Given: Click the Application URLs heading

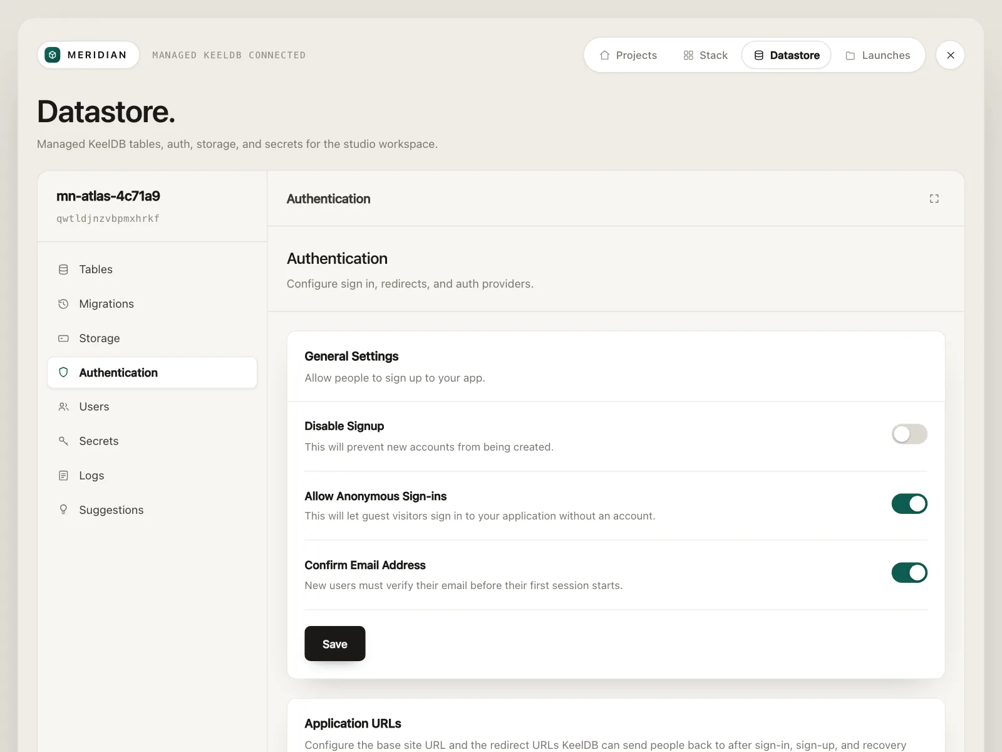Looking at the screenshot, I should coord(353,724).
